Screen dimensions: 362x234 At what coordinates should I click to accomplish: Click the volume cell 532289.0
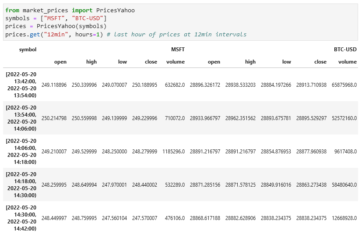175,185
